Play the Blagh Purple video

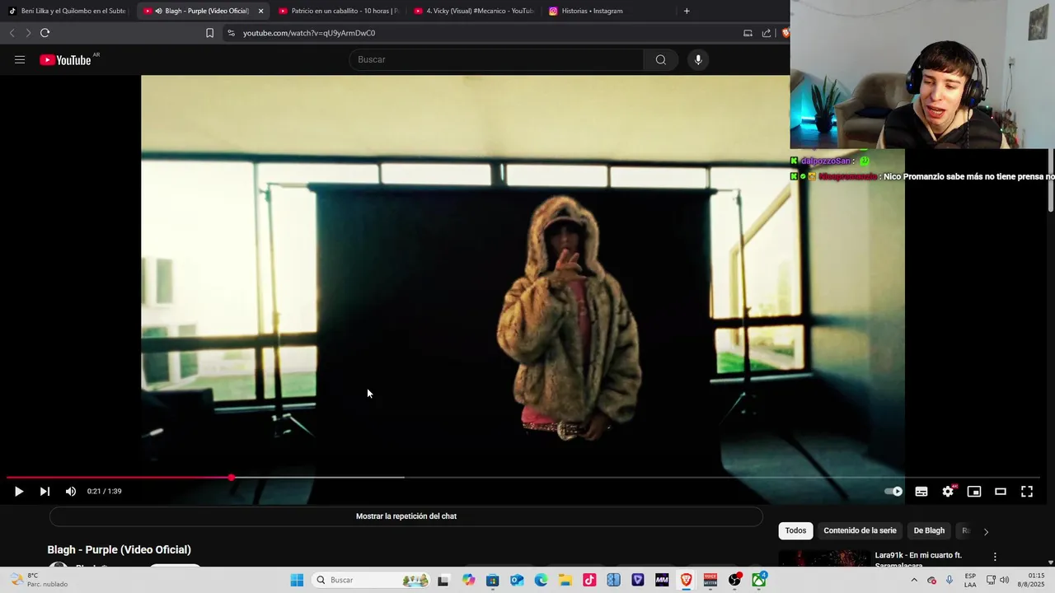click(19, 491)
